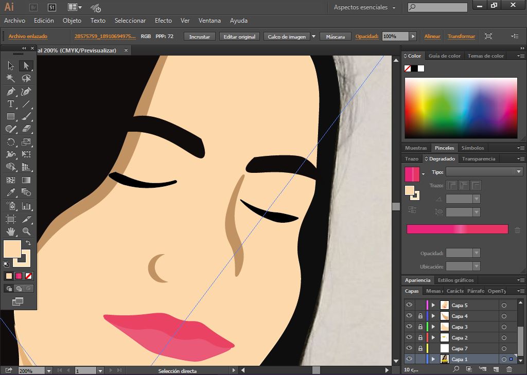Select the Gradient tool in the toolbar

[x=26, y=180]
